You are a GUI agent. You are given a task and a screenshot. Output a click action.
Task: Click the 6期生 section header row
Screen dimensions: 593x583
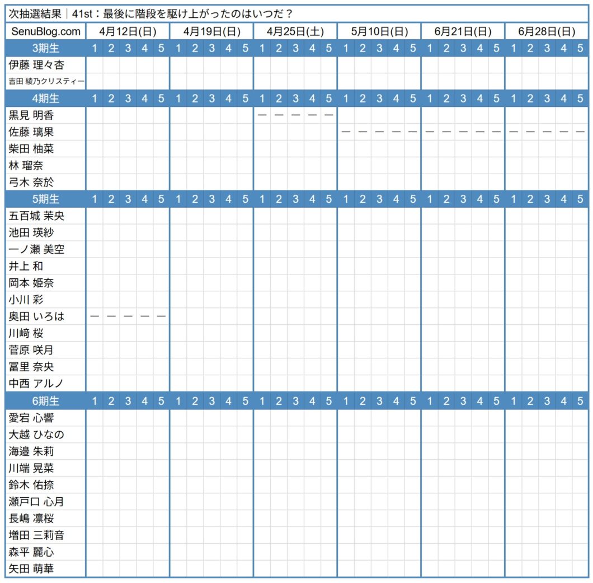coord(44,401)
